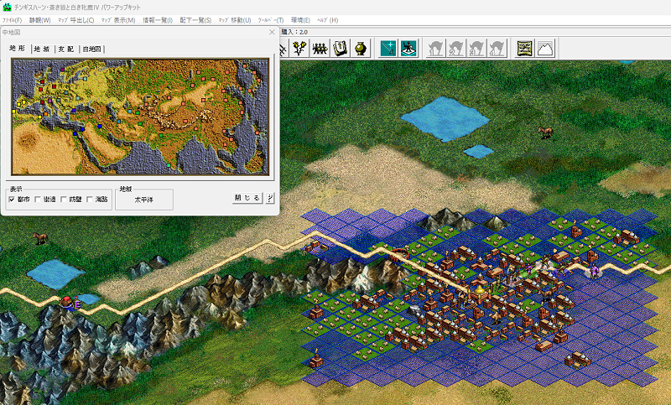
Task: Select the olive pot toolbar icon
Action: (x=361, y=48)
